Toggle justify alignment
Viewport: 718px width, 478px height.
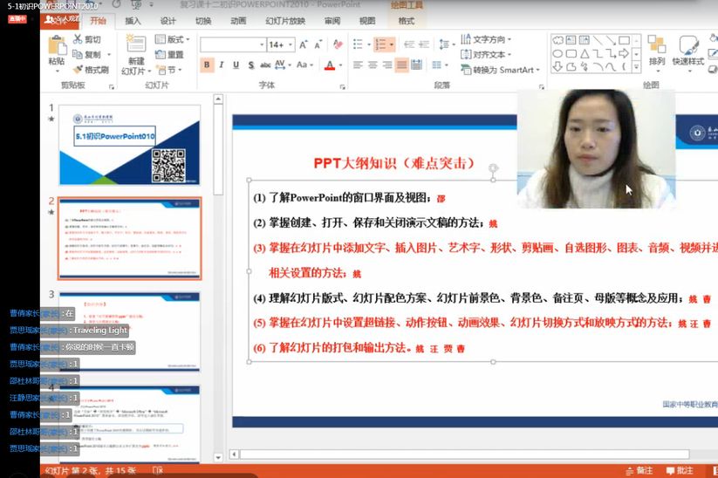click(x=402, y=65)
